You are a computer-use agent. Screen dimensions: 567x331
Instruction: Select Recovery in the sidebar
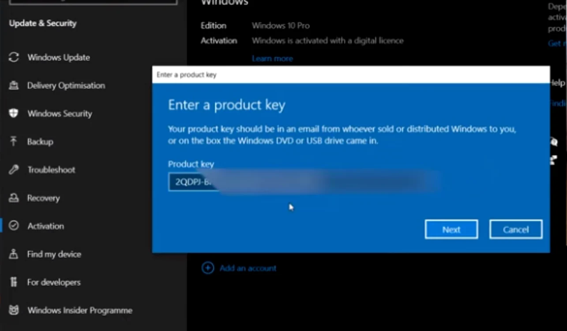click(43, 198)
